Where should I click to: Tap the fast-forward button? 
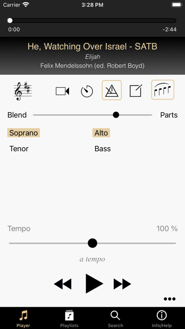pyautogui.click(x=122, y=284)
